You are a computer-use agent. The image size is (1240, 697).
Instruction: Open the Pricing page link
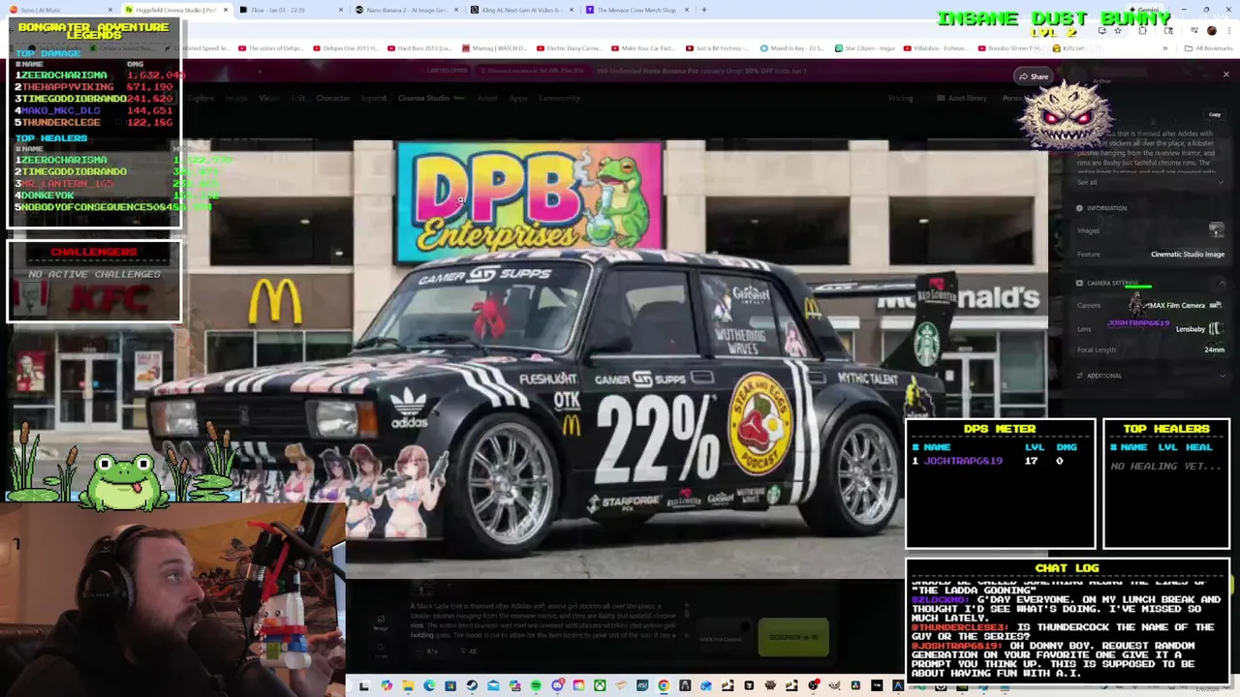tap(901, 98)
